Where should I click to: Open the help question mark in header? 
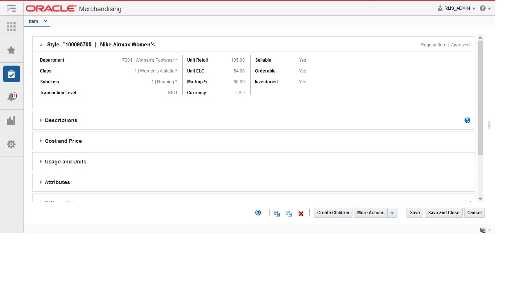pyautogui.click(x=483, y=8)
